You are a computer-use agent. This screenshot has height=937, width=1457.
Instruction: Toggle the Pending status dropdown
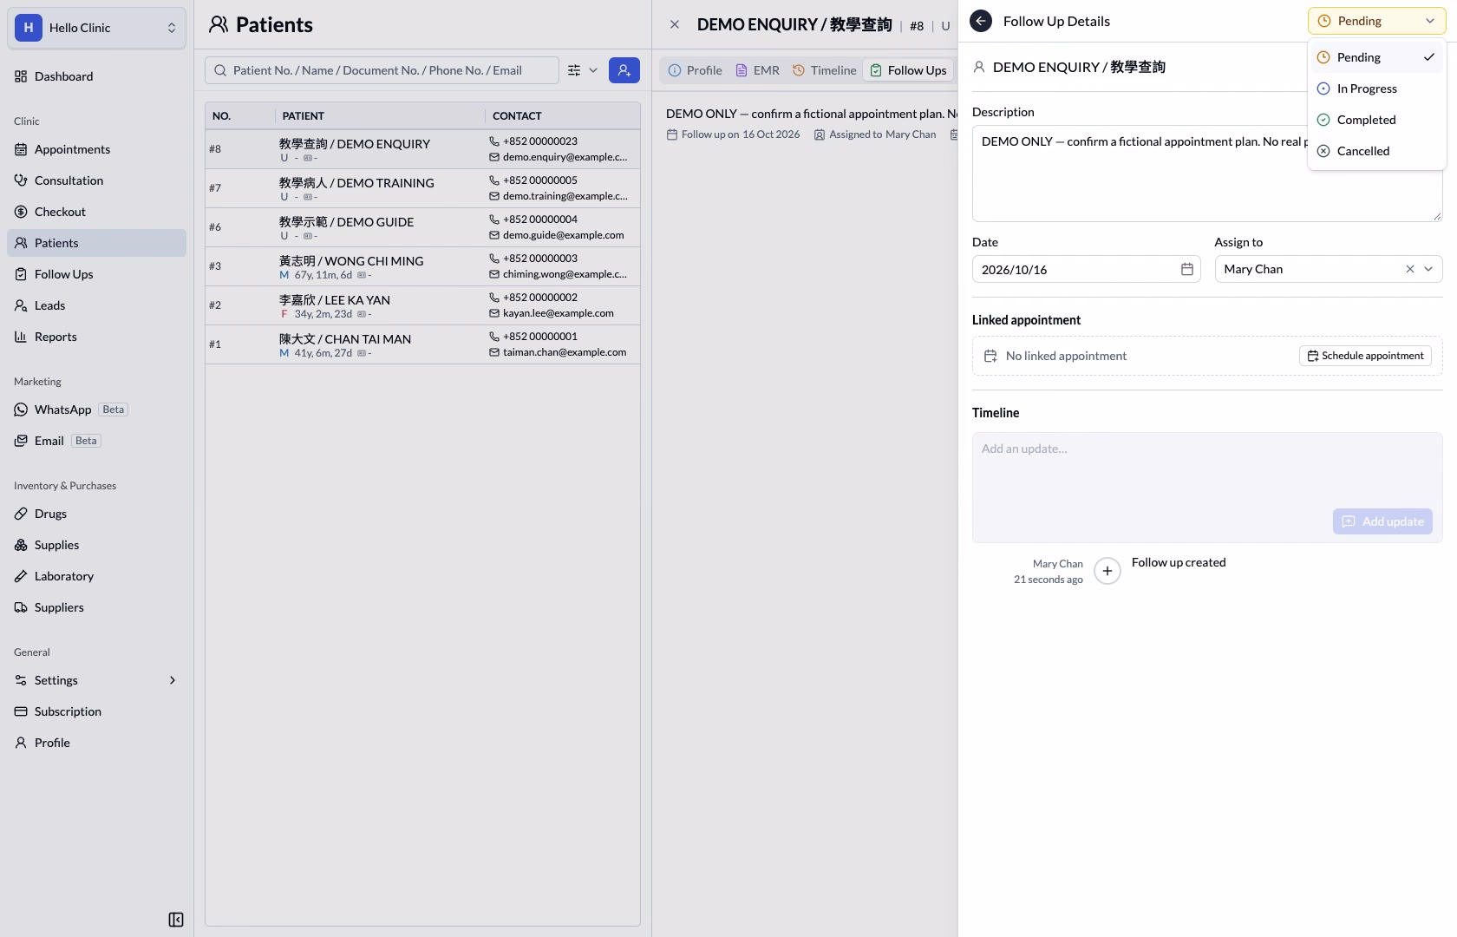1376,21
